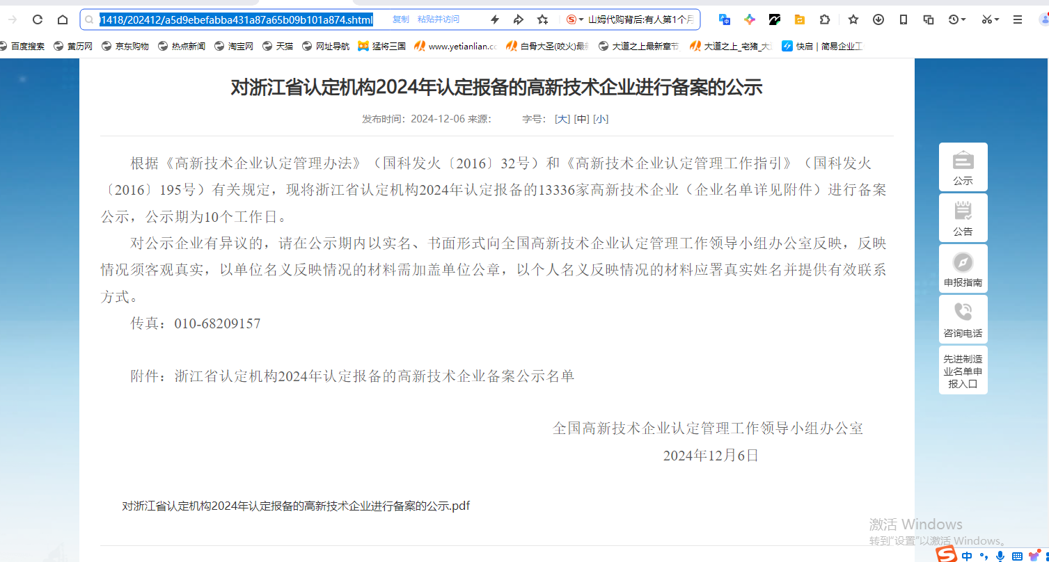Toggle the Sogou input 中 language mode
This screenshot has height=562, width=1049.
[968, 556]
